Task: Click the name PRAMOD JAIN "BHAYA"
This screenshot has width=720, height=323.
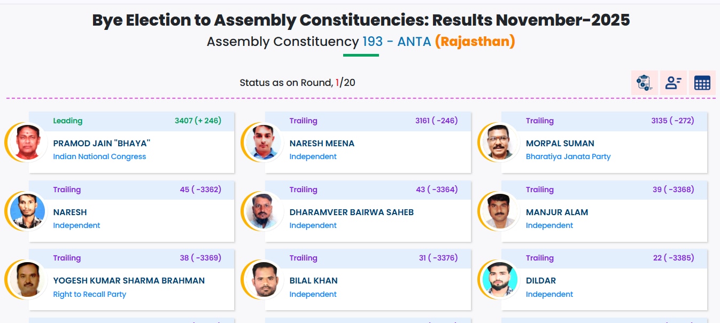Action: [x=102, y=143]
